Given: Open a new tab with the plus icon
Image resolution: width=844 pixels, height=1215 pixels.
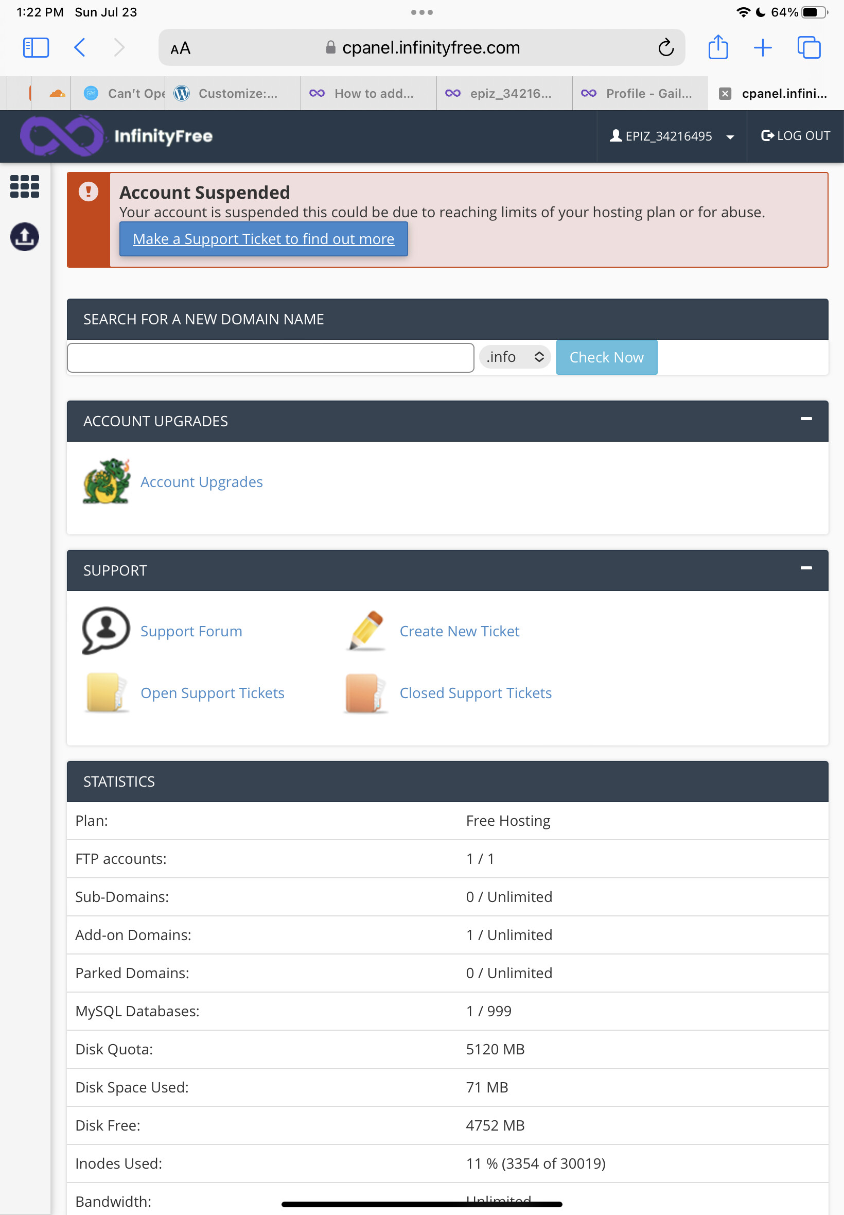Looking at the screenshot, I should (763, 47).
